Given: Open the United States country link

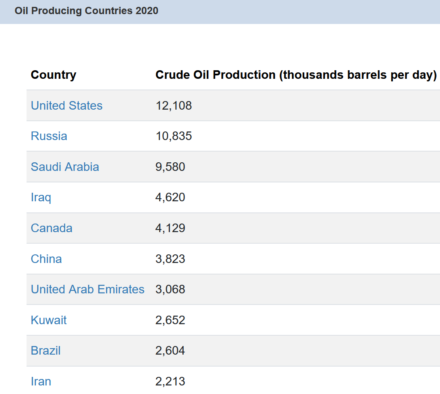Looking at the screenshot, I should tap(66, 106).
